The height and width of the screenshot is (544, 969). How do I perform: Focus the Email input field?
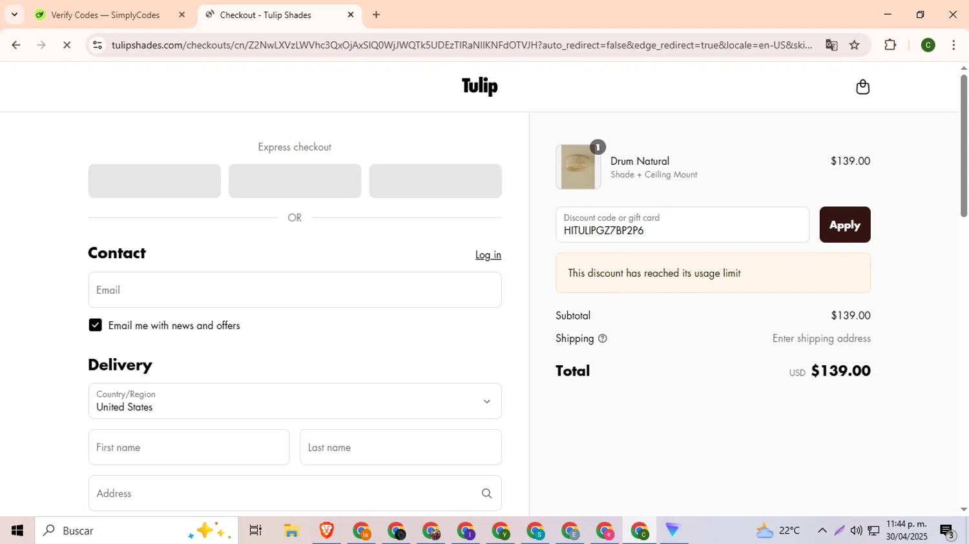[x=295, y=290]
